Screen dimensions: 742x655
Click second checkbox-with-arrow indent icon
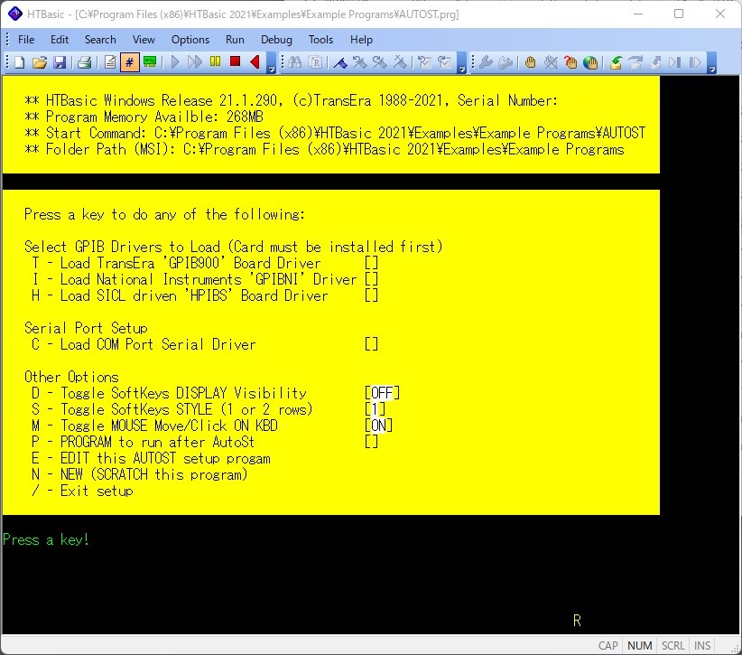coord(445,62)
